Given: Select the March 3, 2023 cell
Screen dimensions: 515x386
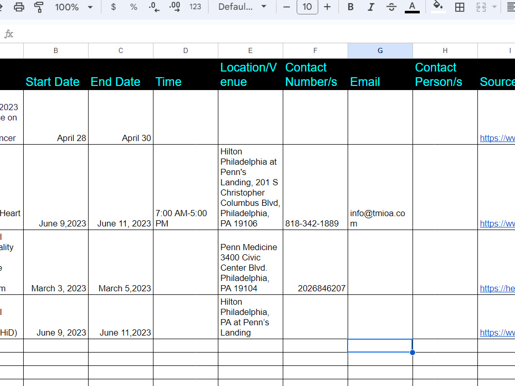Looking at the screenshot, I should click(x=56, y=262).
